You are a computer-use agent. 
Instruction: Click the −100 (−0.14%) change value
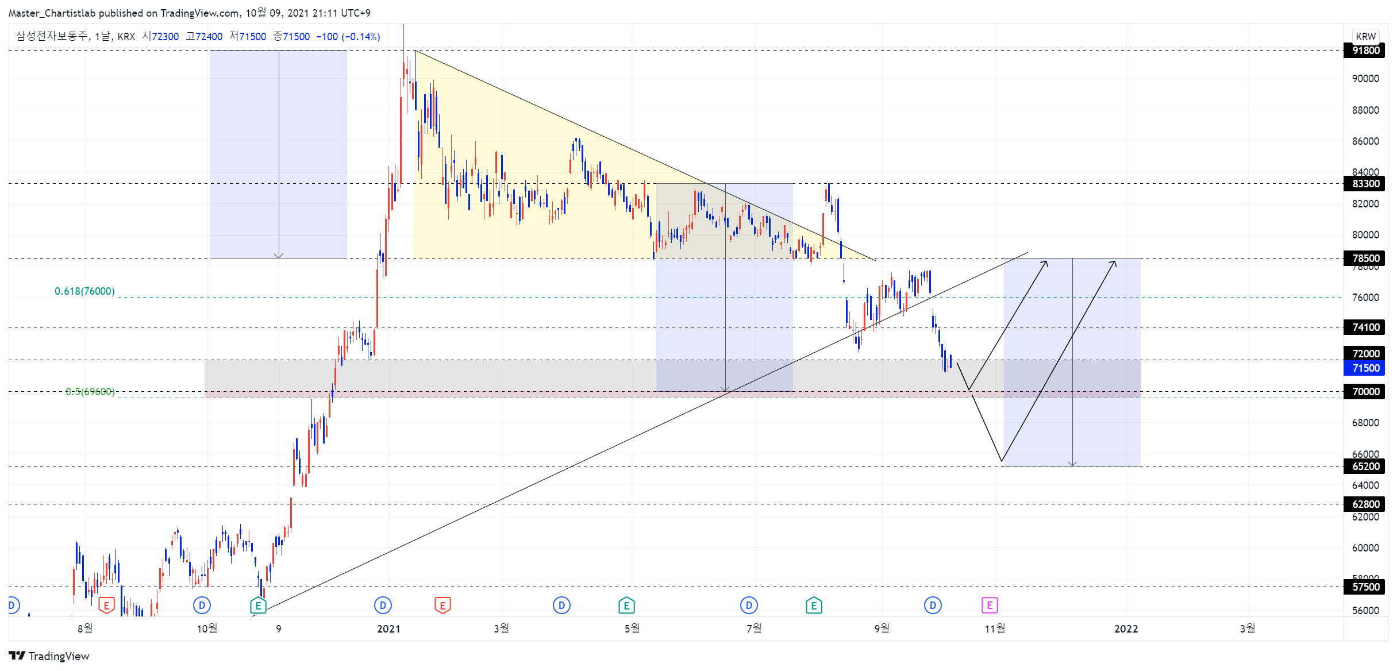click(x=348, y=36)
